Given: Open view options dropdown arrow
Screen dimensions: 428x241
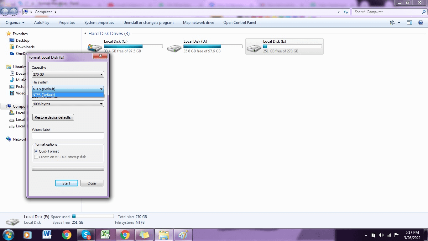Looking at the screenshot, I should tap(399, 23).
